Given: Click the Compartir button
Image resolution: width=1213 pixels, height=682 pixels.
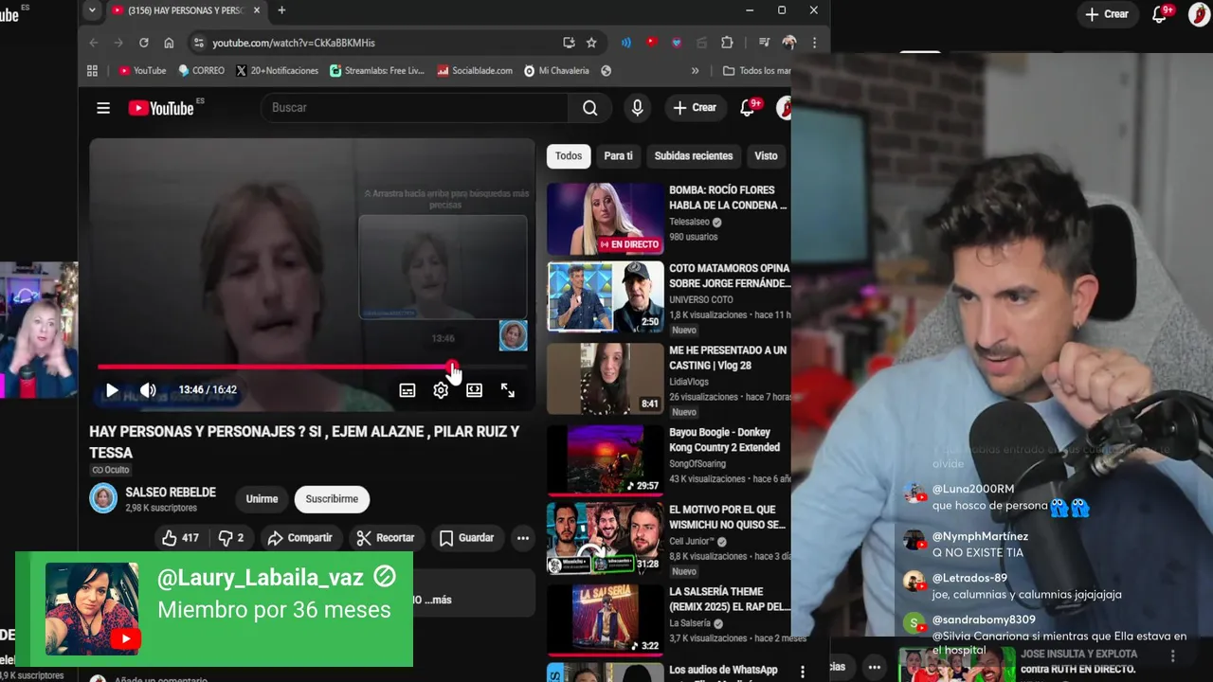Looking at the screenshot, I should pos(300,538).
